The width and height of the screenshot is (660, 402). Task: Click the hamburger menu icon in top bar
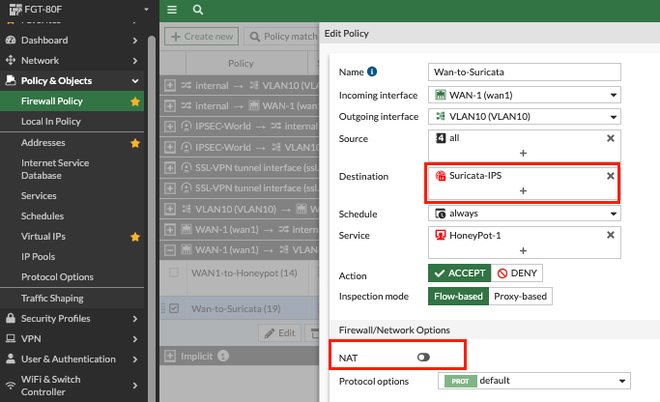(172, 10)
